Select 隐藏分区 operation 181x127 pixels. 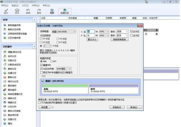click(x=12, y=102)
